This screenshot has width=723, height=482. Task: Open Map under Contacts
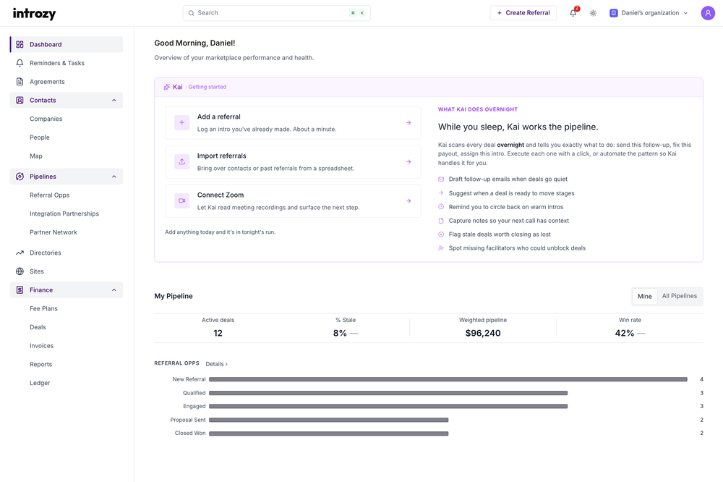click(x=36, y=156)
